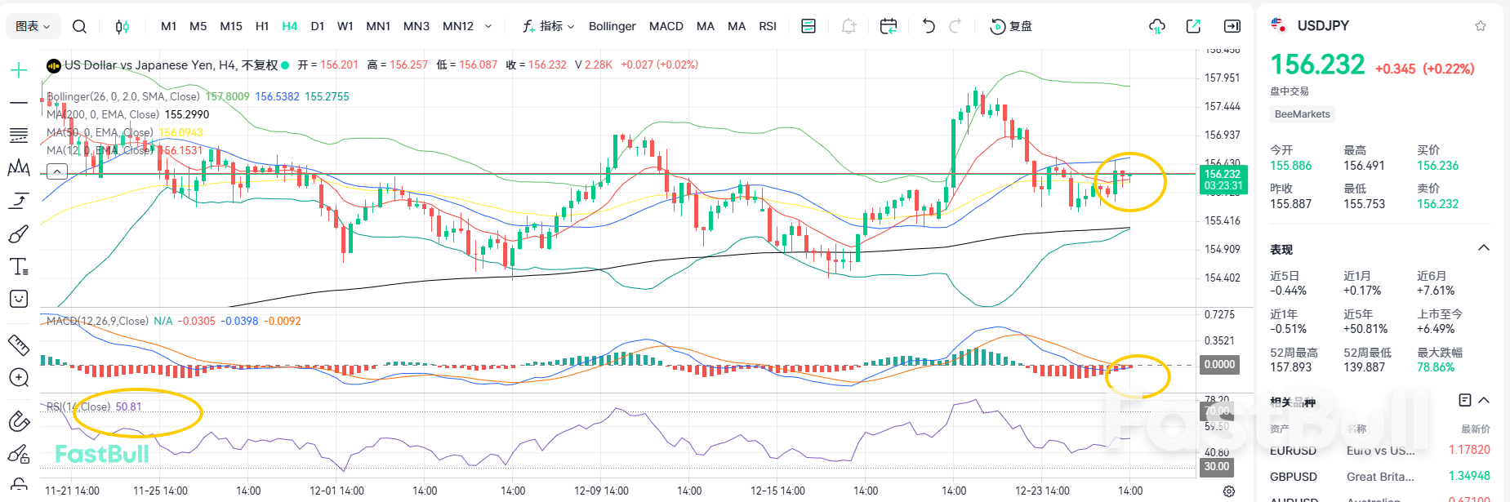Select the M15 timeframe
This screenshot has width=1510, height=502.
click(230, 26)
